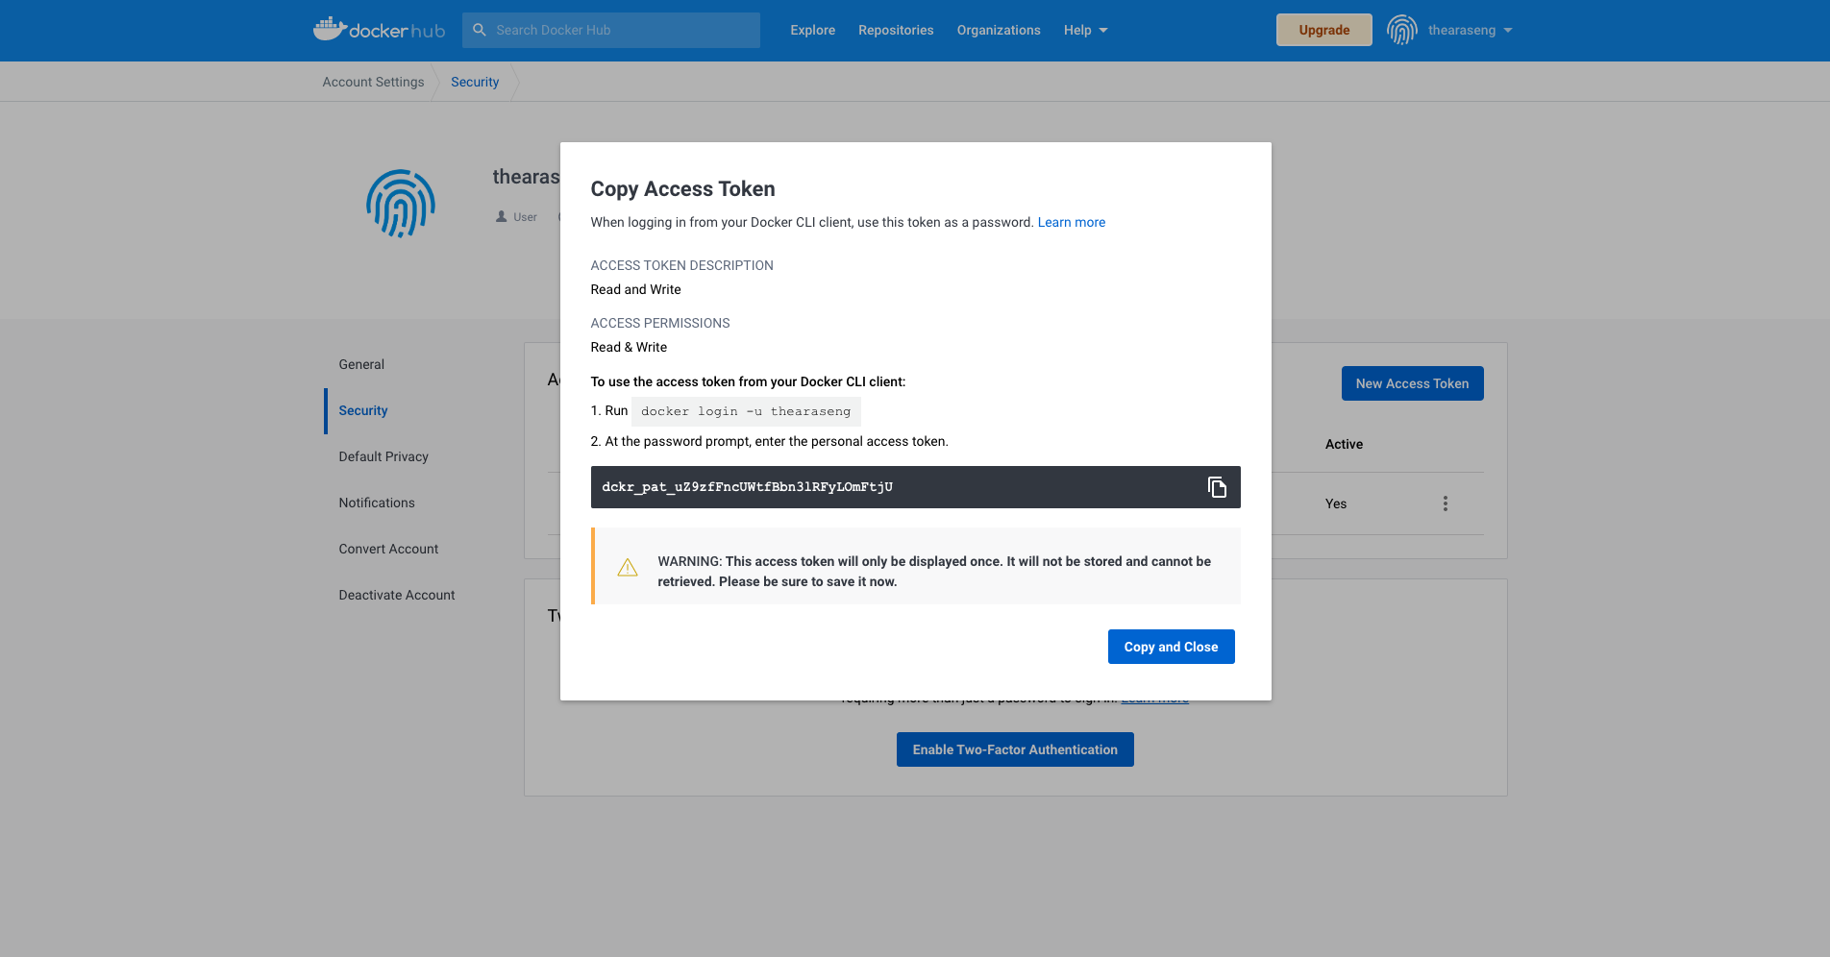Image resolution: width=1830 pixels, height=957 pixels.
Task: Open Deactivate Account settings
Action: pyautogui.click(x=397, y=595)
